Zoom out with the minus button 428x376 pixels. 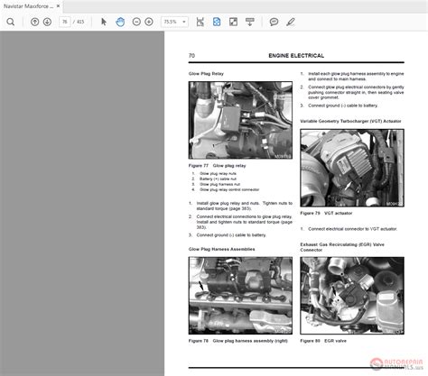(136, 22)
